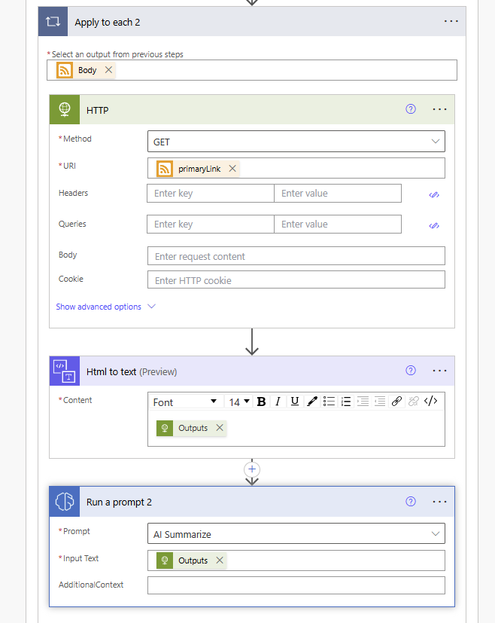Viewport: 495px width, 623px height.
Task: Toggle Italic in the Content editor
Action: point(278,402)
